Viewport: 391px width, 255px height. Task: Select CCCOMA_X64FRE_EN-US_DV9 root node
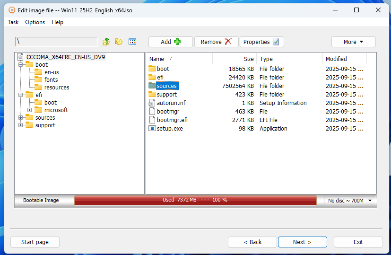coord(66,57)
